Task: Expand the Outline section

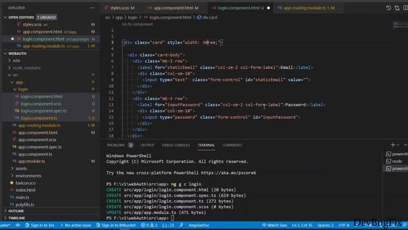Action: point(15,211)
